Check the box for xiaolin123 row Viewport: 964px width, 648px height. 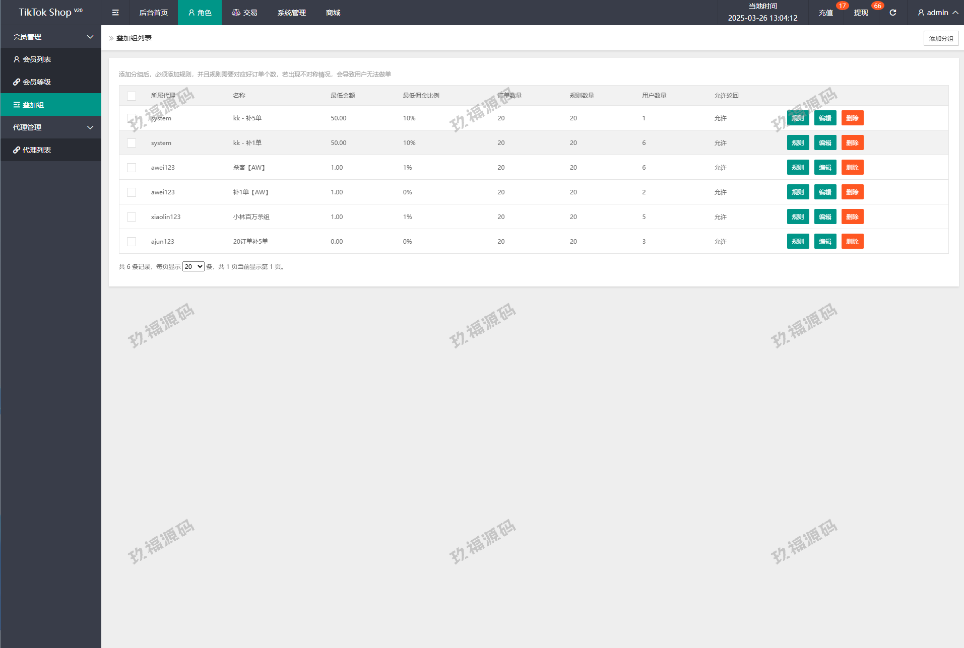[x=132, y=217]
